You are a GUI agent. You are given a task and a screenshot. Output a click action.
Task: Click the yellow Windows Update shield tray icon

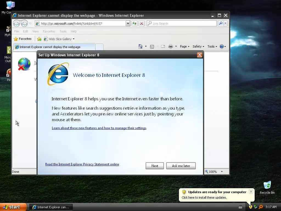click(251, 207)
